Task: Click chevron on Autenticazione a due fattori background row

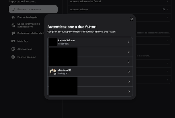Action: point(168,1)
